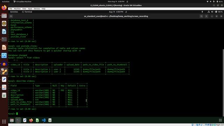The image size is (224, 126).
Task: Click the host microphone icon
Action: tap(214, 1)
